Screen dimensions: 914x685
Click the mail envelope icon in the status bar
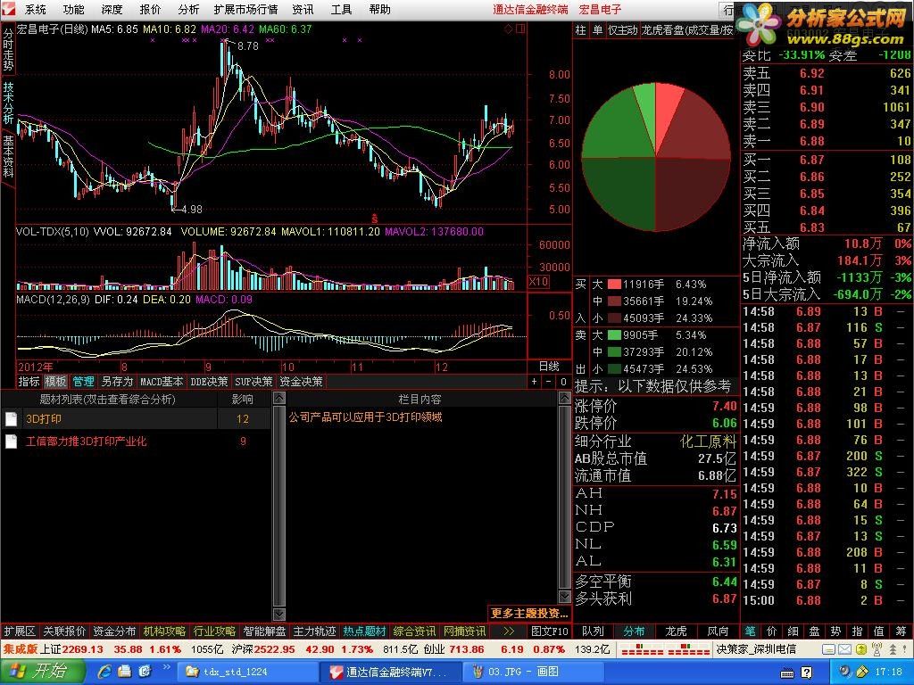point(844,649)
